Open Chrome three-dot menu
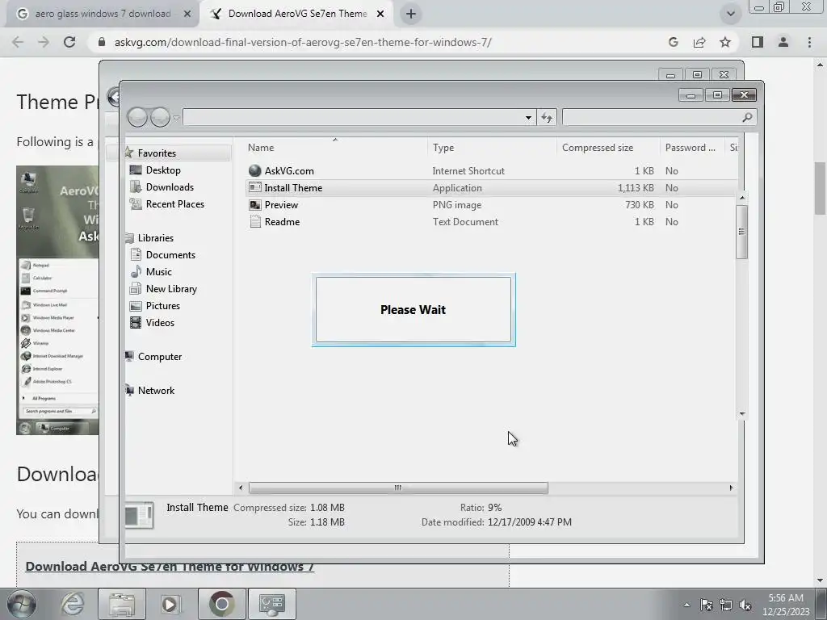 click(809, 42)
